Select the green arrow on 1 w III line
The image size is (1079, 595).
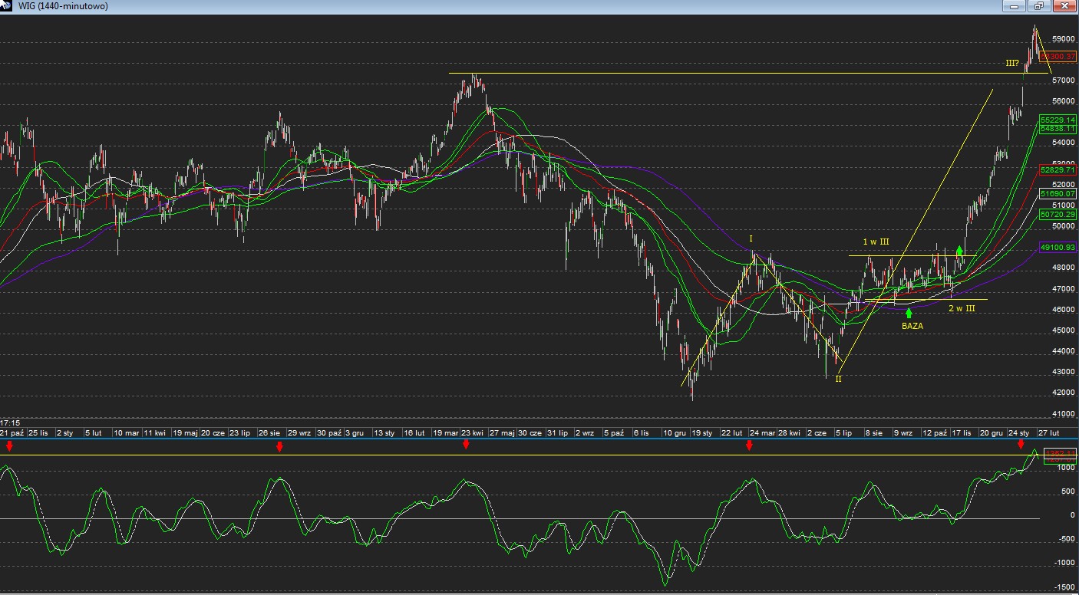pos(959,250)
